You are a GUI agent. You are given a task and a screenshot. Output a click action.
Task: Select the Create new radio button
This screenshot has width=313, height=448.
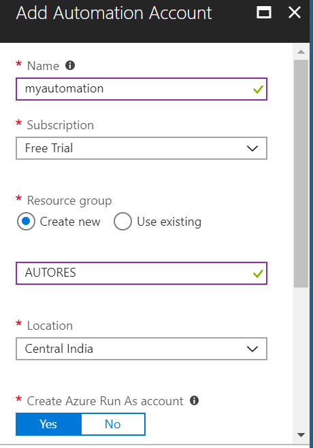[x=26, y=222]
